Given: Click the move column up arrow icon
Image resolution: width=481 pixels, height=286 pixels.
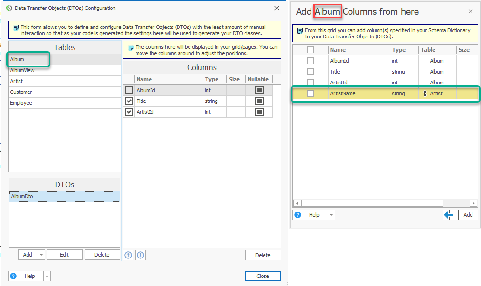Looking at the screenshot, I should (x=128, y=255).
